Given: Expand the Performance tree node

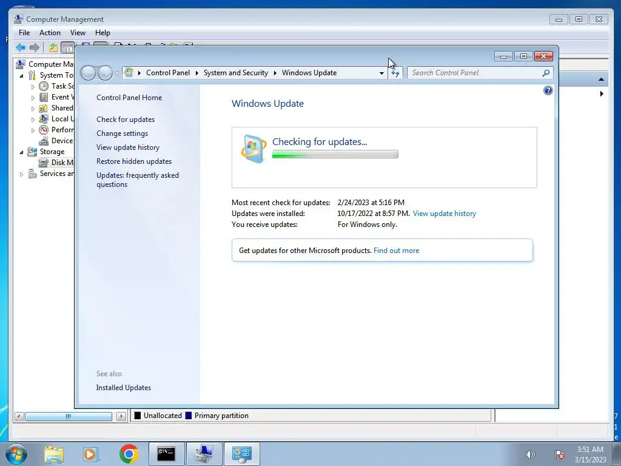Looking at the screenshot, I should click(33, 130).
